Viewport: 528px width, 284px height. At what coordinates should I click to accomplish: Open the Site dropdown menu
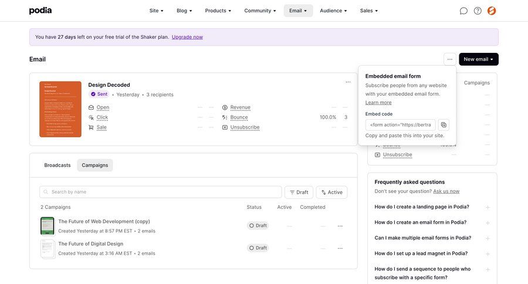pyautogui.click(x=156, y=11)
